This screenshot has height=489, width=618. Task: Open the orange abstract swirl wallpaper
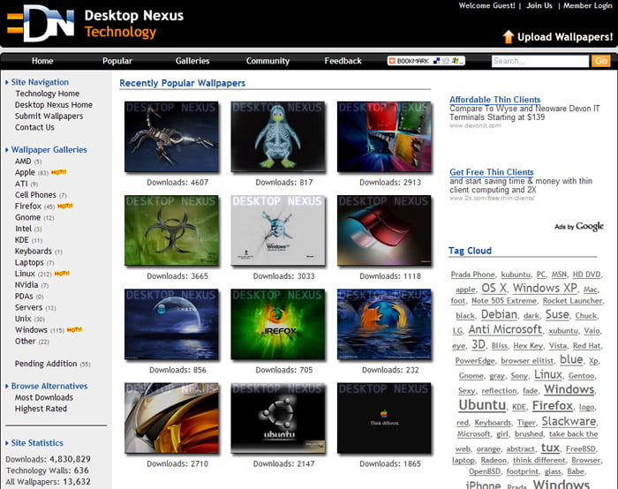coord(171,418)
